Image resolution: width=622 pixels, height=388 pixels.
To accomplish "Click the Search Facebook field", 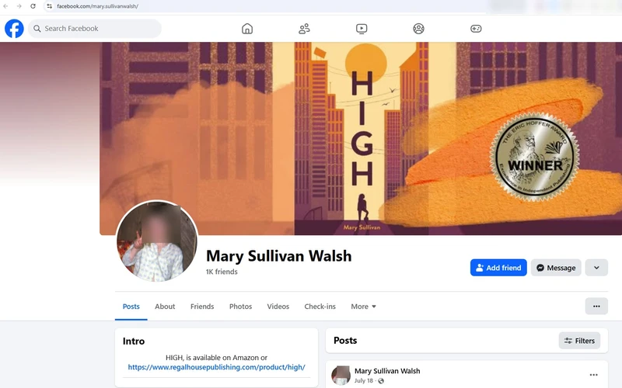I will [95, 29].
